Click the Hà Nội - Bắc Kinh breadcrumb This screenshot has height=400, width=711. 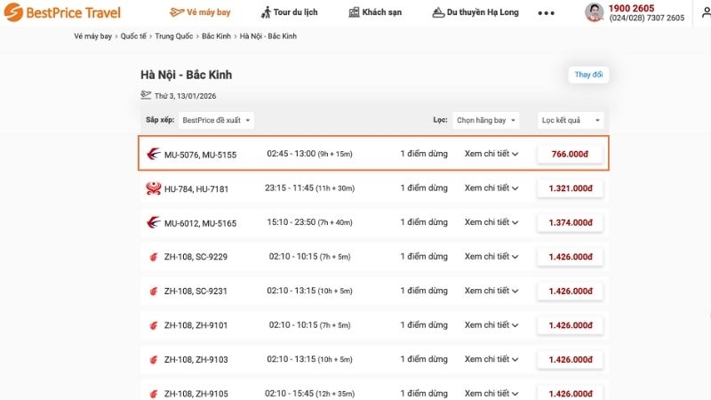pos(268,36)
